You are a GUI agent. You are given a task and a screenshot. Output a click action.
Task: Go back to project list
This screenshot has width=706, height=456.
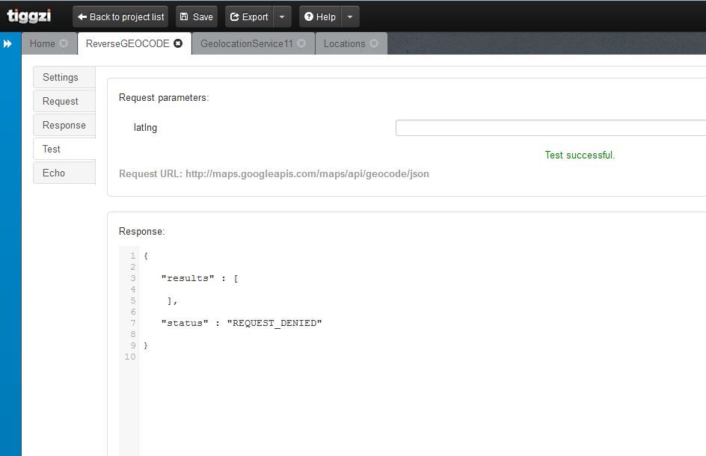121,16
